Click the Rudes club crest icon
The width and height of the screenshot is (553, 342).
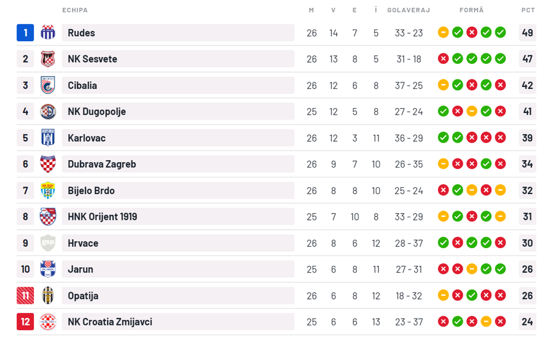[48, 33]
